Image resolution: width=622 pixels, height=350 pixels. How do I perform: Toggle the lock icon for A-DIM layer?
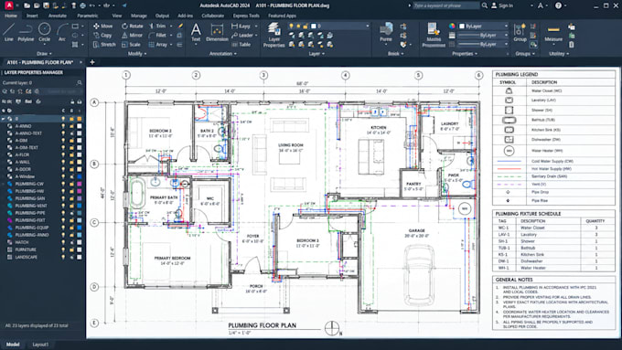coord(71,141)
